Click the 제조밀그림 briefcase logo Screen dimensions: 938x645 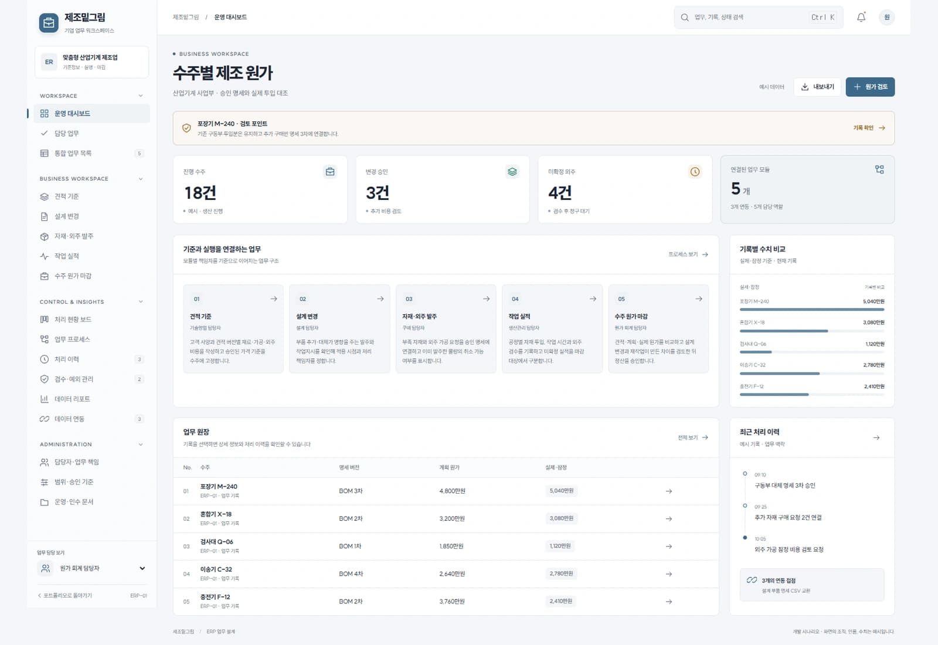(49, 23)
